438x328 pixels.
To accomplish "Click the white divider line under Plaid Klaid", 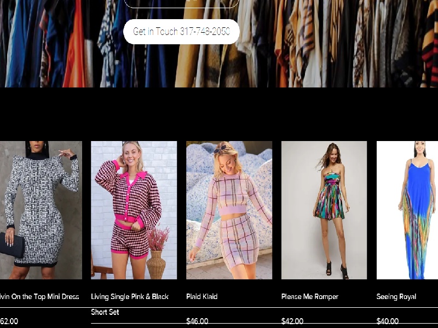I will coord(229,308).
